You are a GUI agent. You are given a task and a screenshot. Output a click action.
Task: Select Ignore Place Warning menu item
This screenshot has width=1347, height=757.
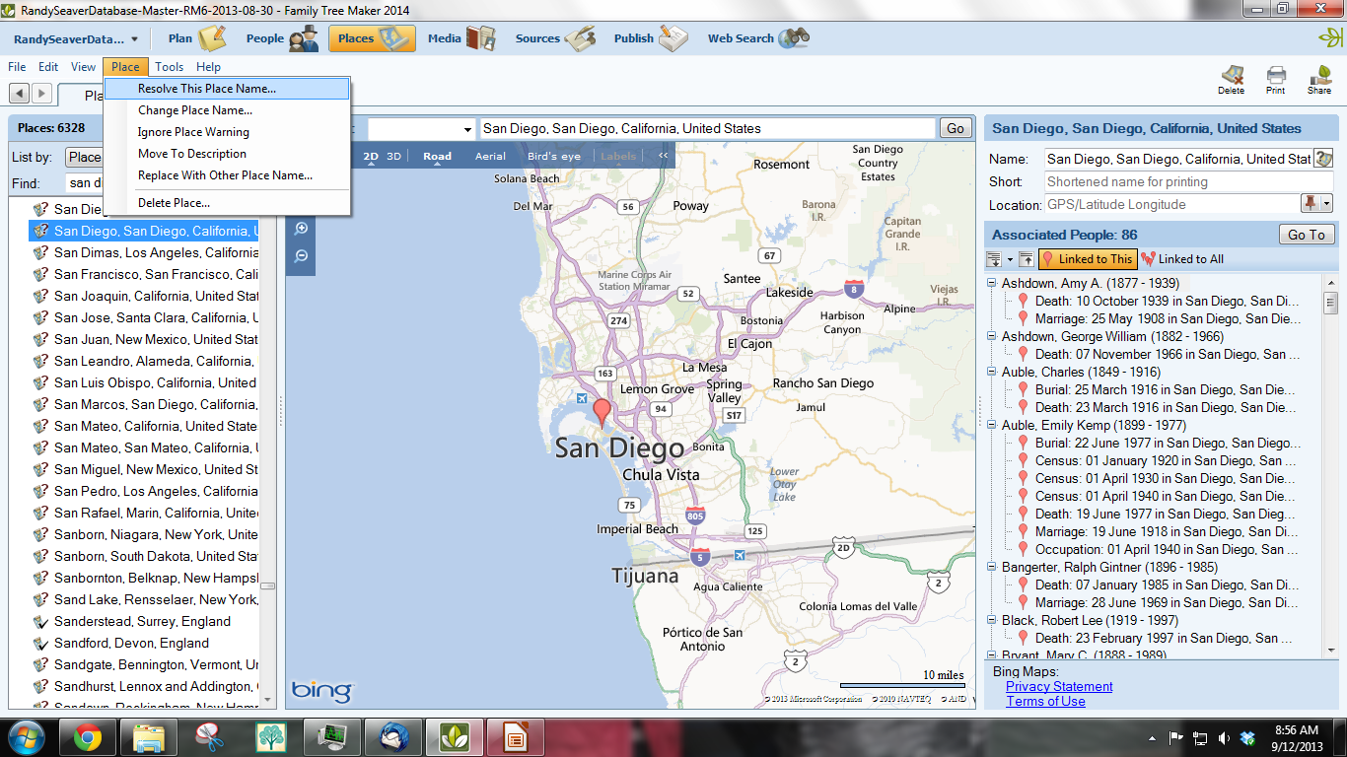click(228, 132)
